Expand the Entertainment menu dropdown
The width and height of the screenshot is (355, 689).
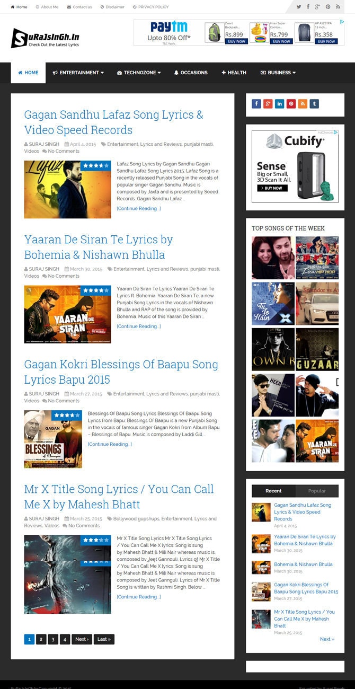pos(78,73)
